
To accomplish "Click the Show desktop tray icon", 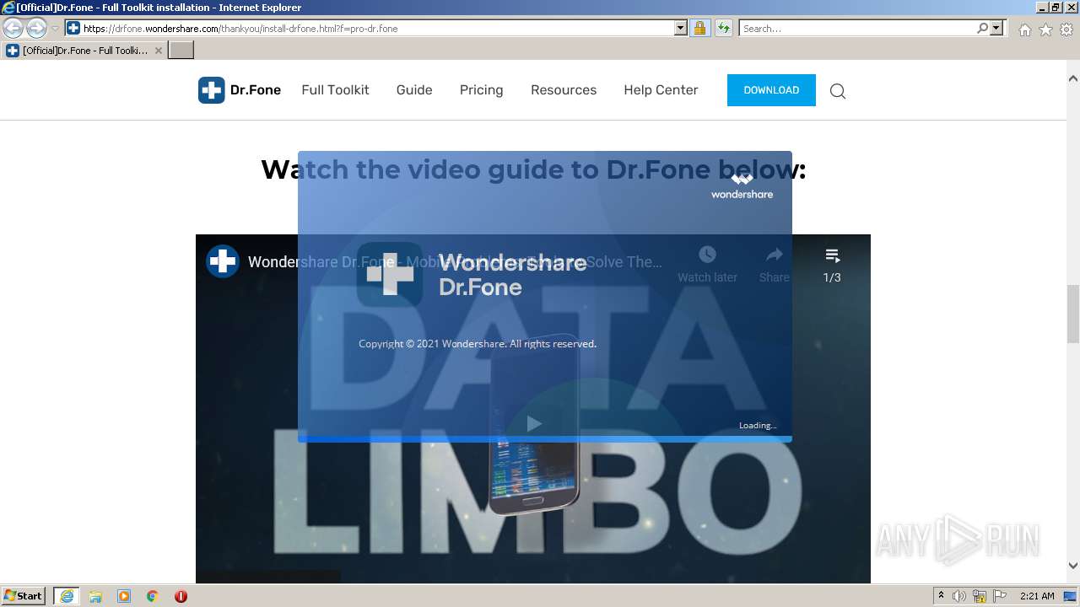I will pyautogui.click(x=1070, y=596).
